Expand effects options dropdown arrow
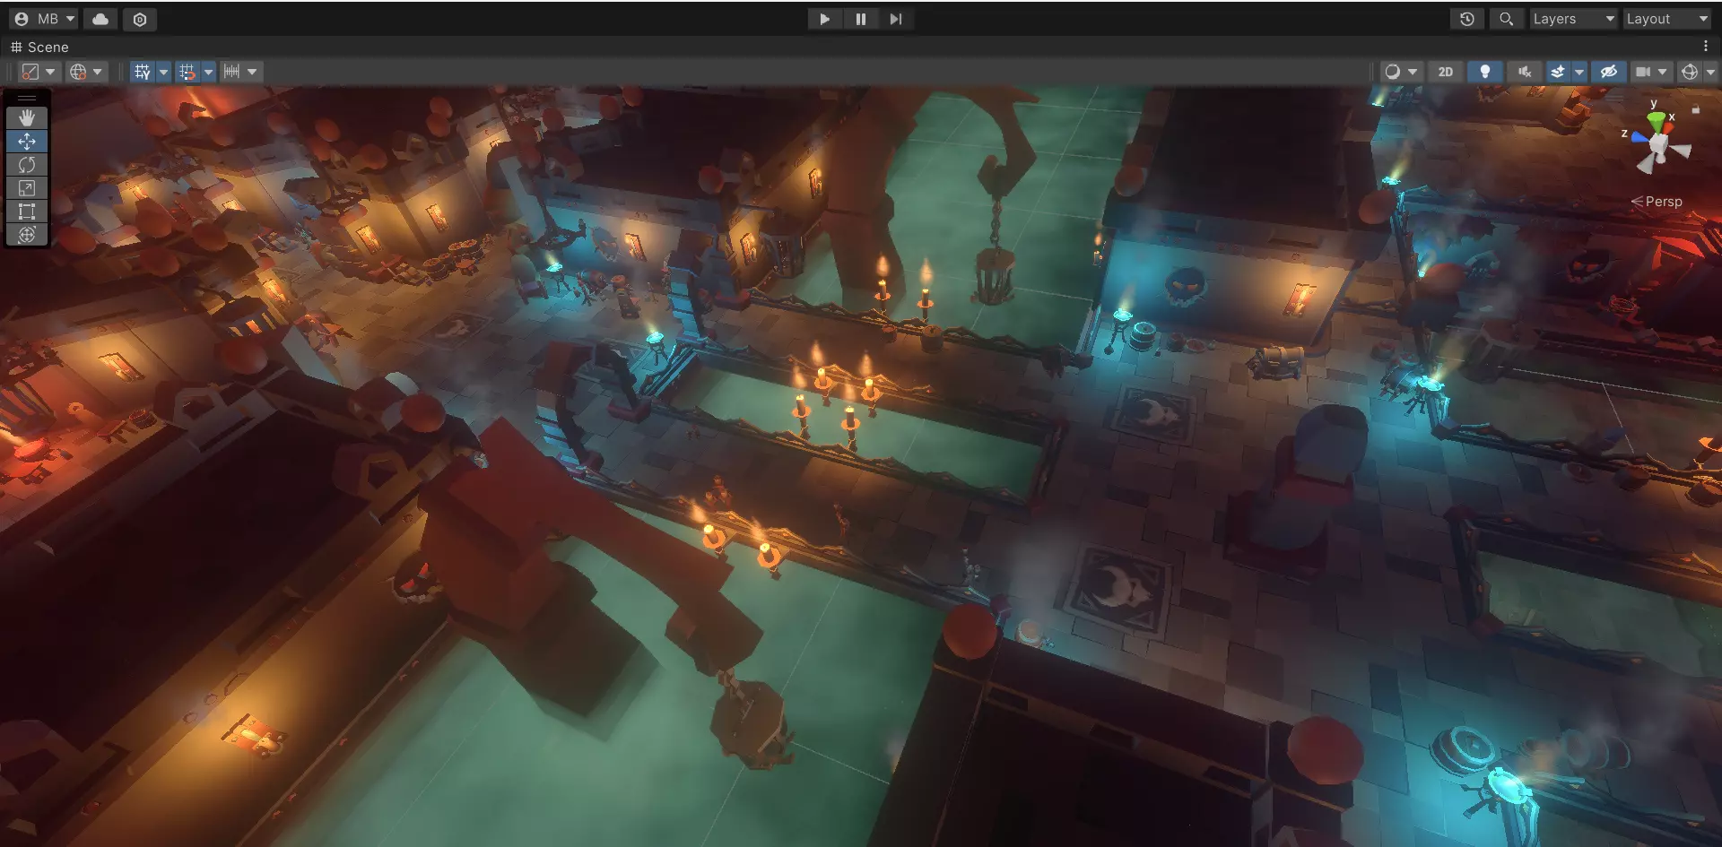Image resolution: width=1722 pixels, height=847 pixels. coord(1578,72)
